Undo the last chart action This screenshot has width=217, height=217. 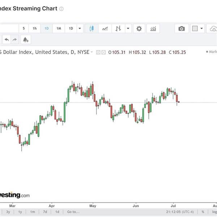[x=7, y=40]
